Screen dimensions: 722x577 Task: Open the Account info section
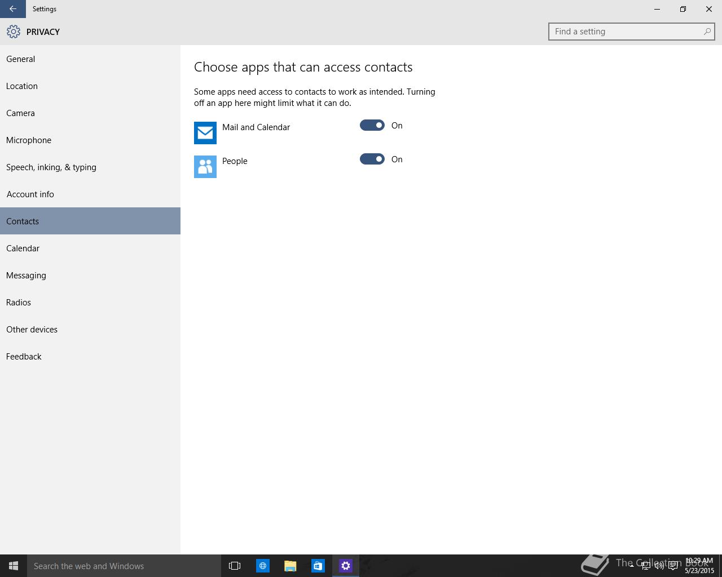[x=90, y=194]
